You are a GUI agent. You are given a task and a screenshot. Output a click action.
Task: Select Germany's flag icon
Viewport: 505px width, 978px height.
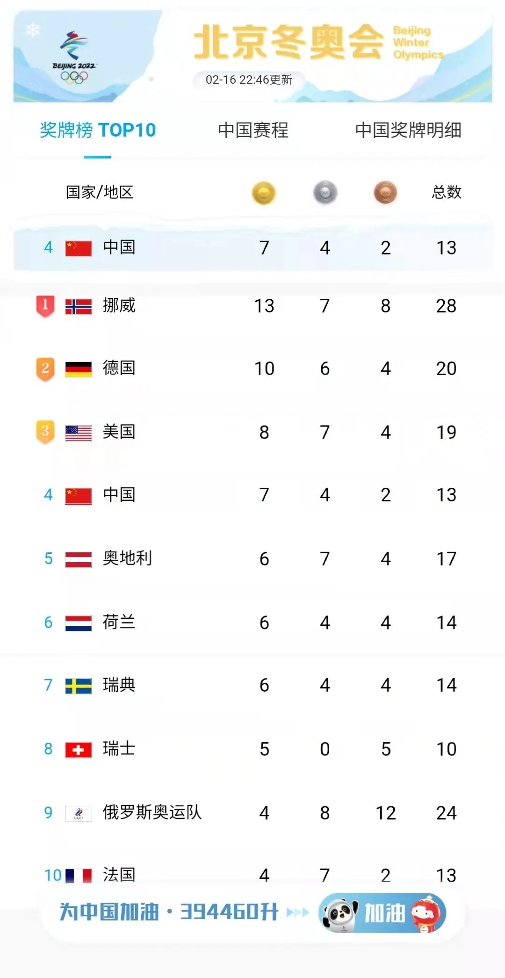tap(79, 369)
